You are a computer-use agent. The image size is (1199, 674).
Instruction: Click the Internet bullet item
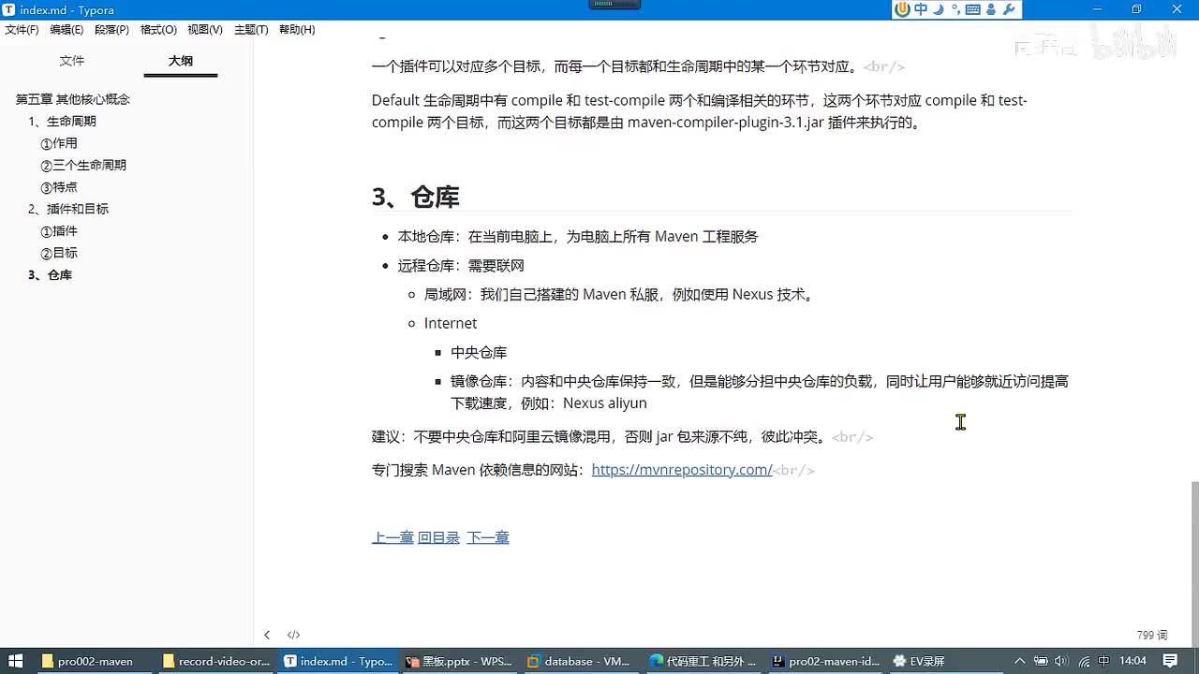point(451,323)
